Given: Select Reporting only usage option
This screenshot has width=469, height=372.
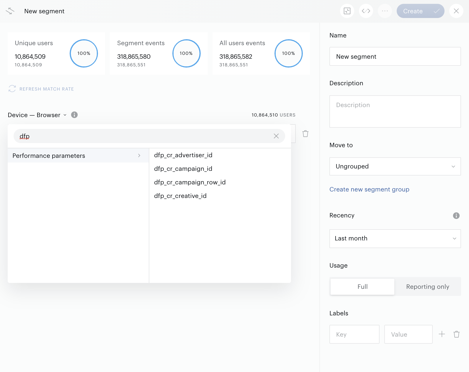Looking at the screenshot, I should click(x=428, y=286).
